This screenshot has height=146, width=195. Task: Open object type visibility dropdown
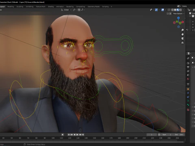click(152, 10)
